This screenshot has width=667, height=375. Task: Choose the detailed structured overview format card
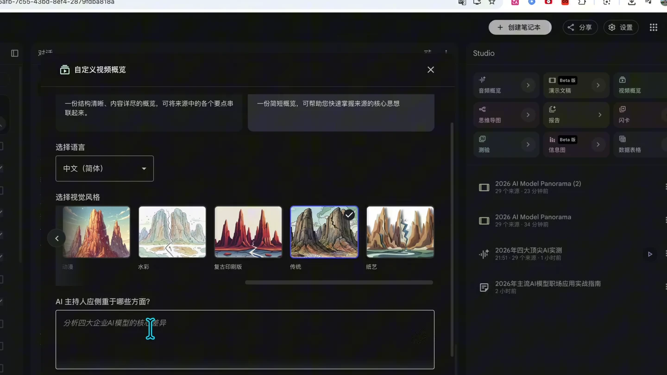[x=149, y=112]
